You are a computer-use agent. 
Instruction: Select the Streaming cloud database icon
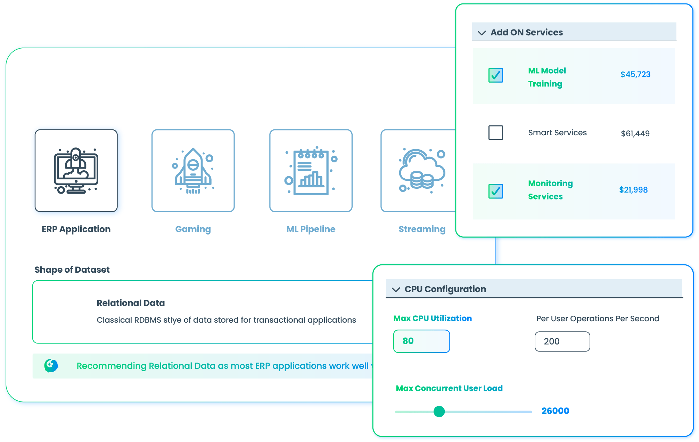click(421, 171)
